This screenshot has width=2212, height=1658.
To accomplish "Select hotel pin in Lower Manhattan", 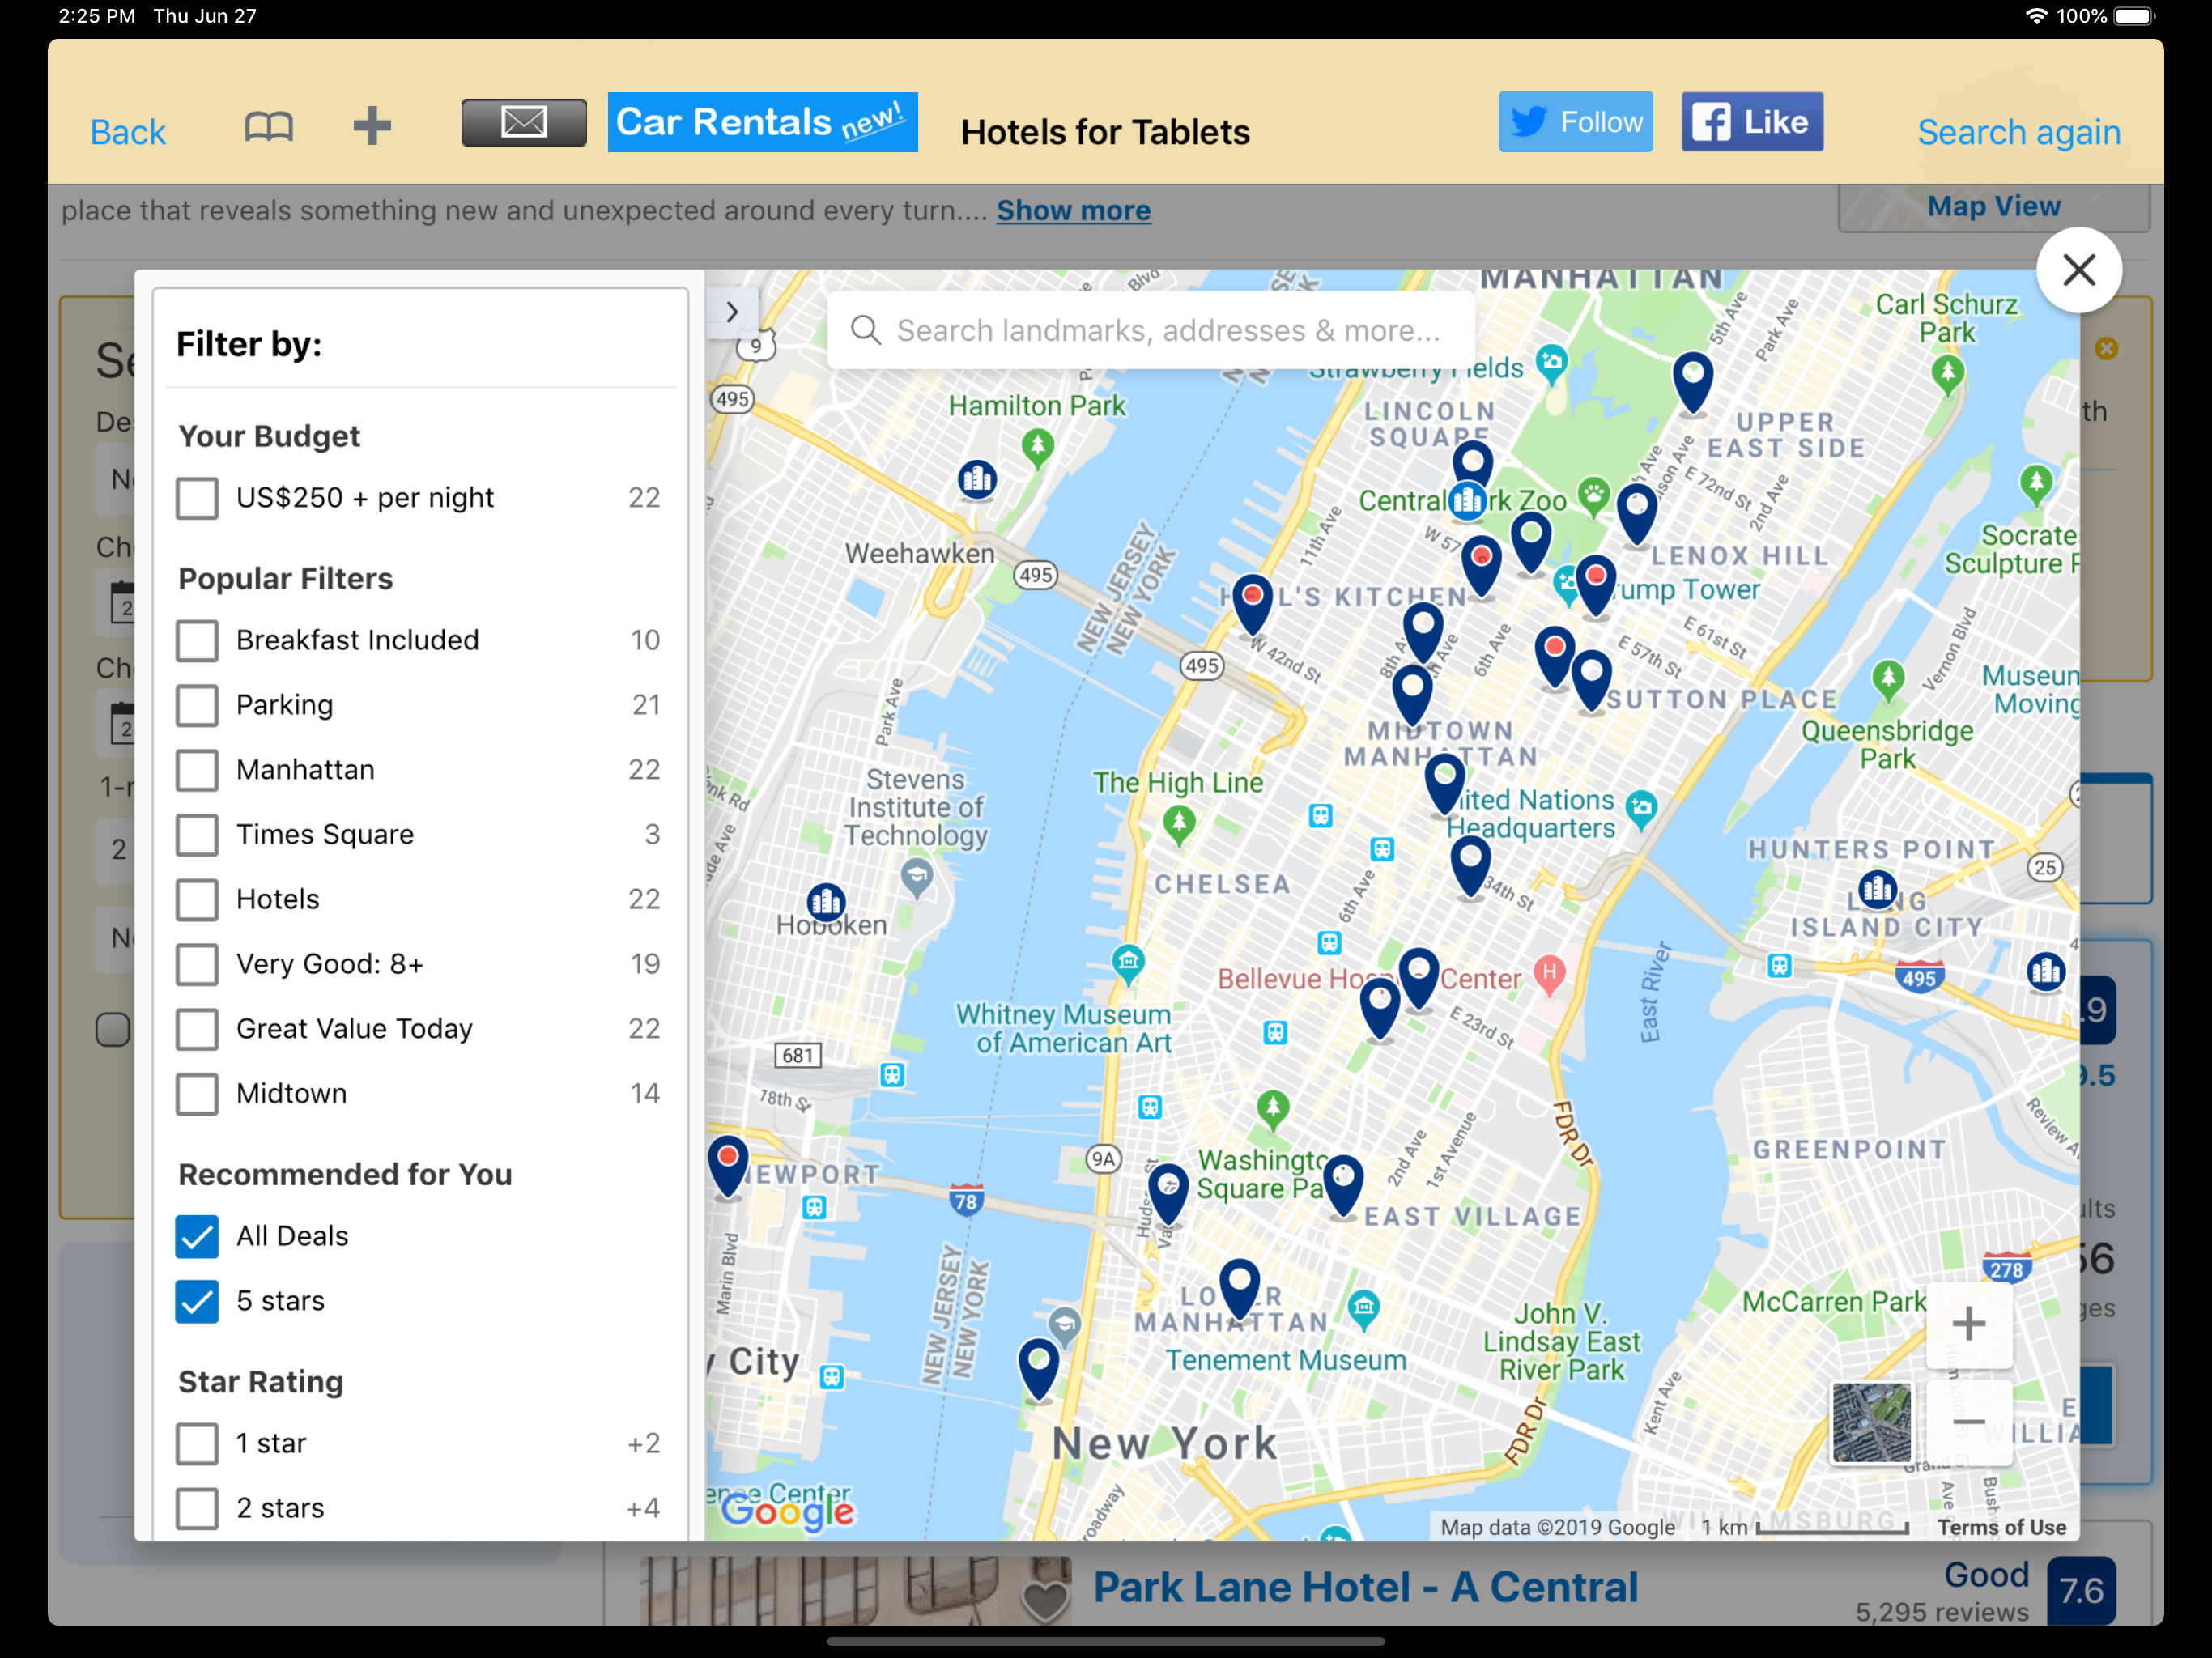I will [x=1239, y=1289].
